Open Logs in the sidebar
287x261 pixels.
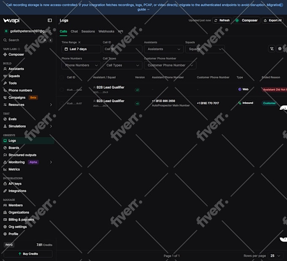[x=28, y=141]
